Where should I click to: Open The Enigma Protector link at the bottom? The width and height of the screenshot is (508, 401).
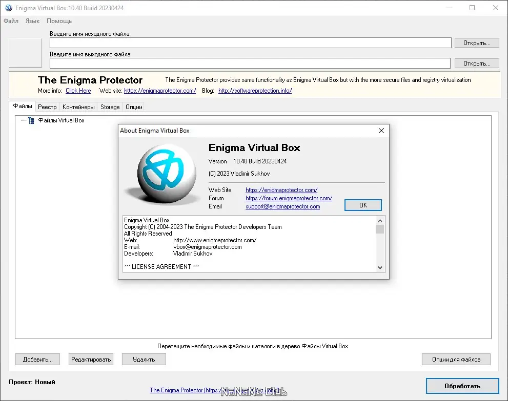215,390
